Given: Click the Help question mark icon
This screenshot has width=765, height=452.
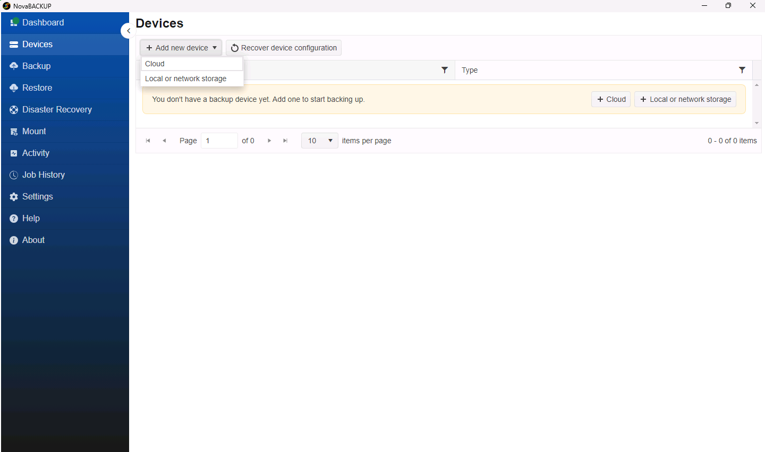Looking at the screenshot, I should coord(14,219).
